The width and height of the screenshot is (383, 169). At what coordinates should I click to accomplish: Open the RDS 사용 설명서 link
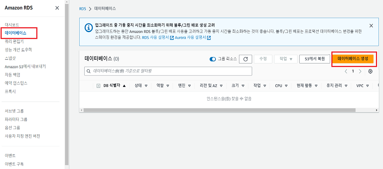pos(155,38)
